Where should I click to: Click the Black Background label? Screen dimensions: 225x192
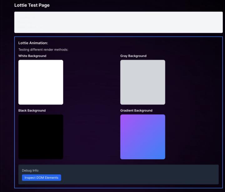(32, 111)
